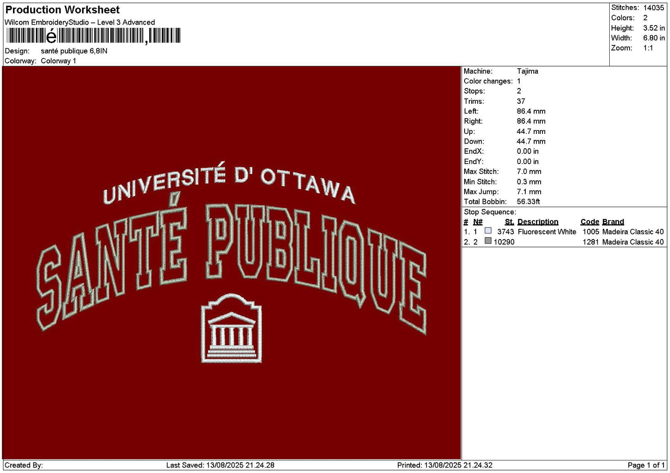Click the 'Printed' timestamp
Viewport: 670px width, 473px height.
click(445, 466)
